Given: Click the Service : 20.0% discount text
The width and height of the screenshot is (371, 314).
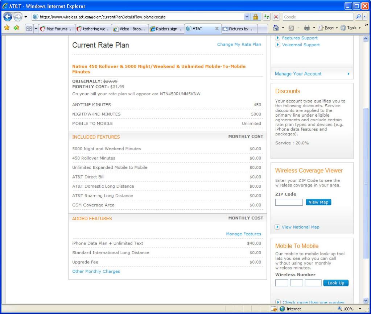Looking at the screenshot, I should tap(292, 143).
